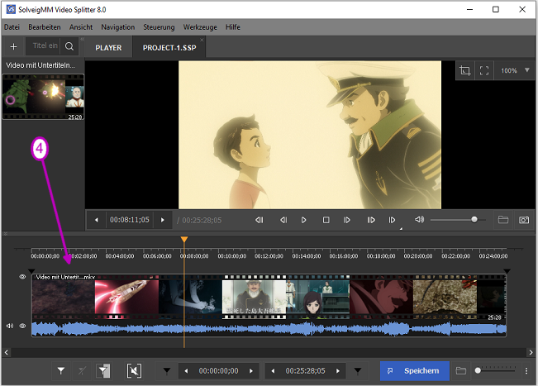Take a snapshot of the current frame
The height and width of the screenshot is (386, 538).
click(524, 220)
